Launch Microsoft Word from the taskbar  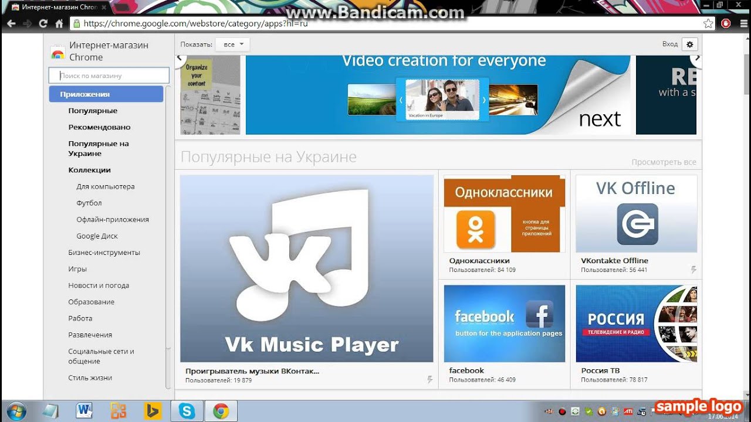tap(84, 411)
